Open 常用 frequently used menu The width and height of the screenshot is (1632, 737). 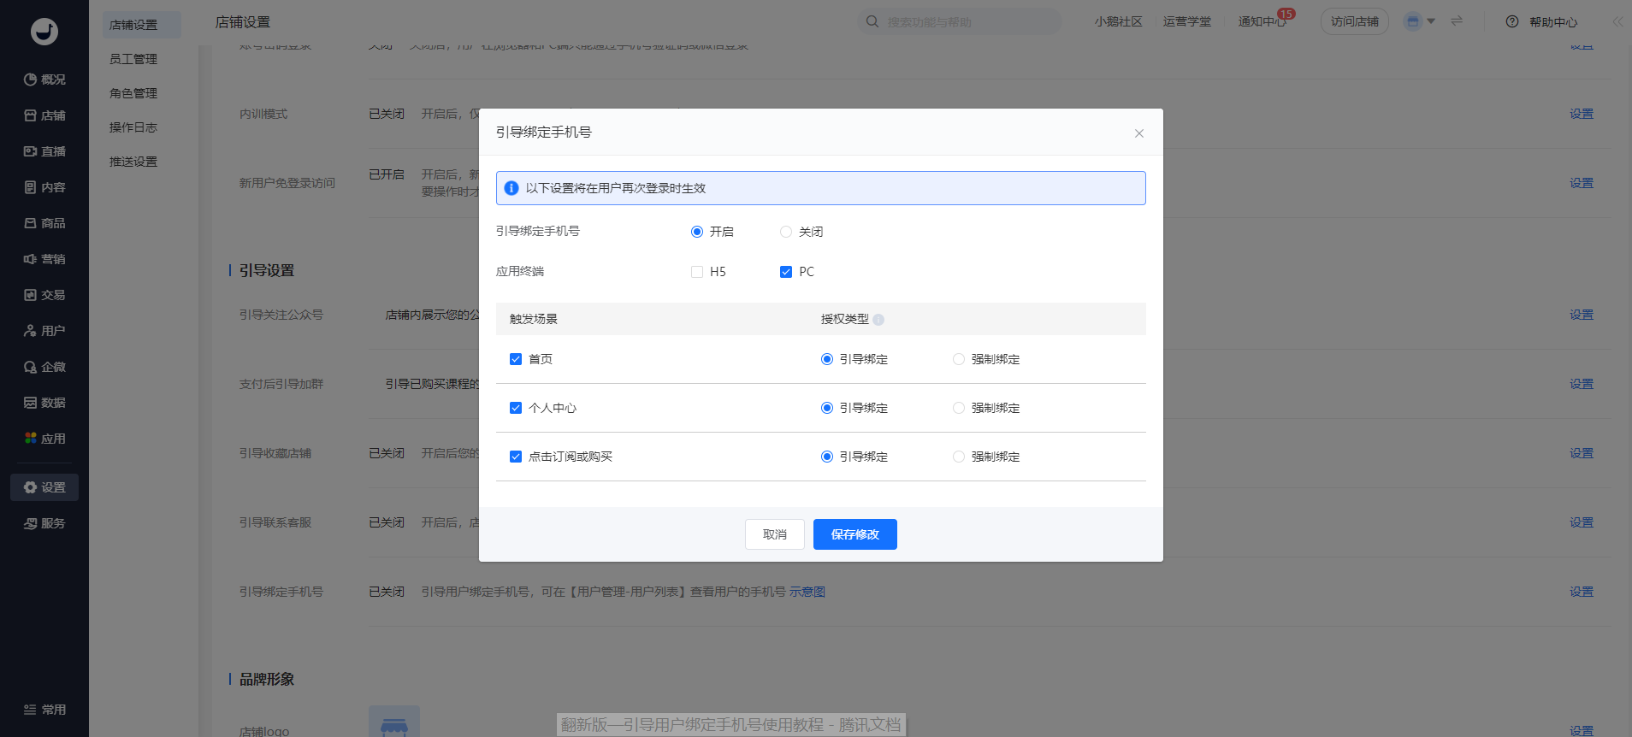point(44,710)
